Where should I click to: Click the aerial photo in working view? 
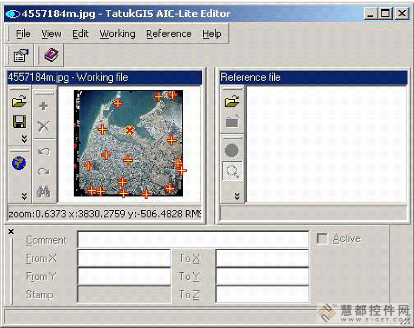128,143
